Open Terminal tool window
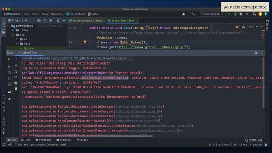This screenshot has height=153, width=272. click(x=64, y=140)
